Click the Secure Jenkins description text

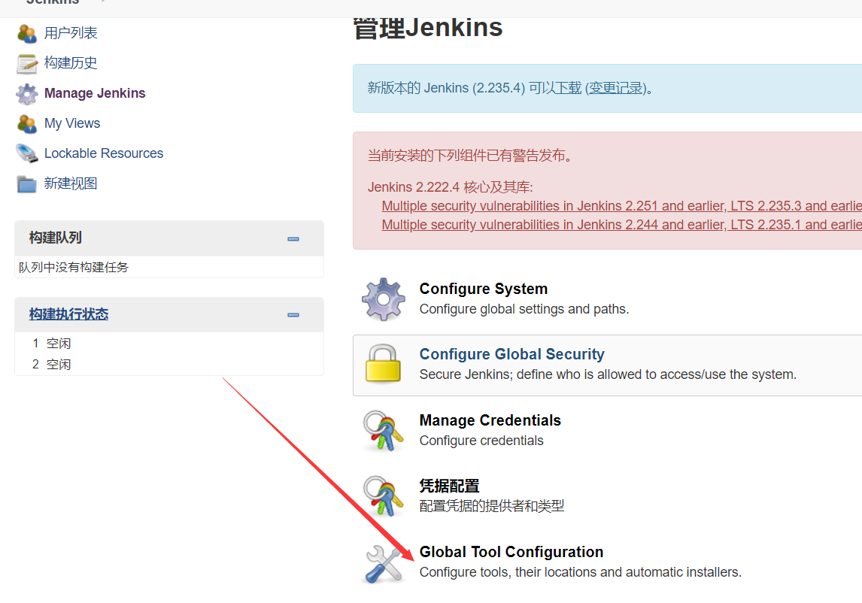pos(608,374)
